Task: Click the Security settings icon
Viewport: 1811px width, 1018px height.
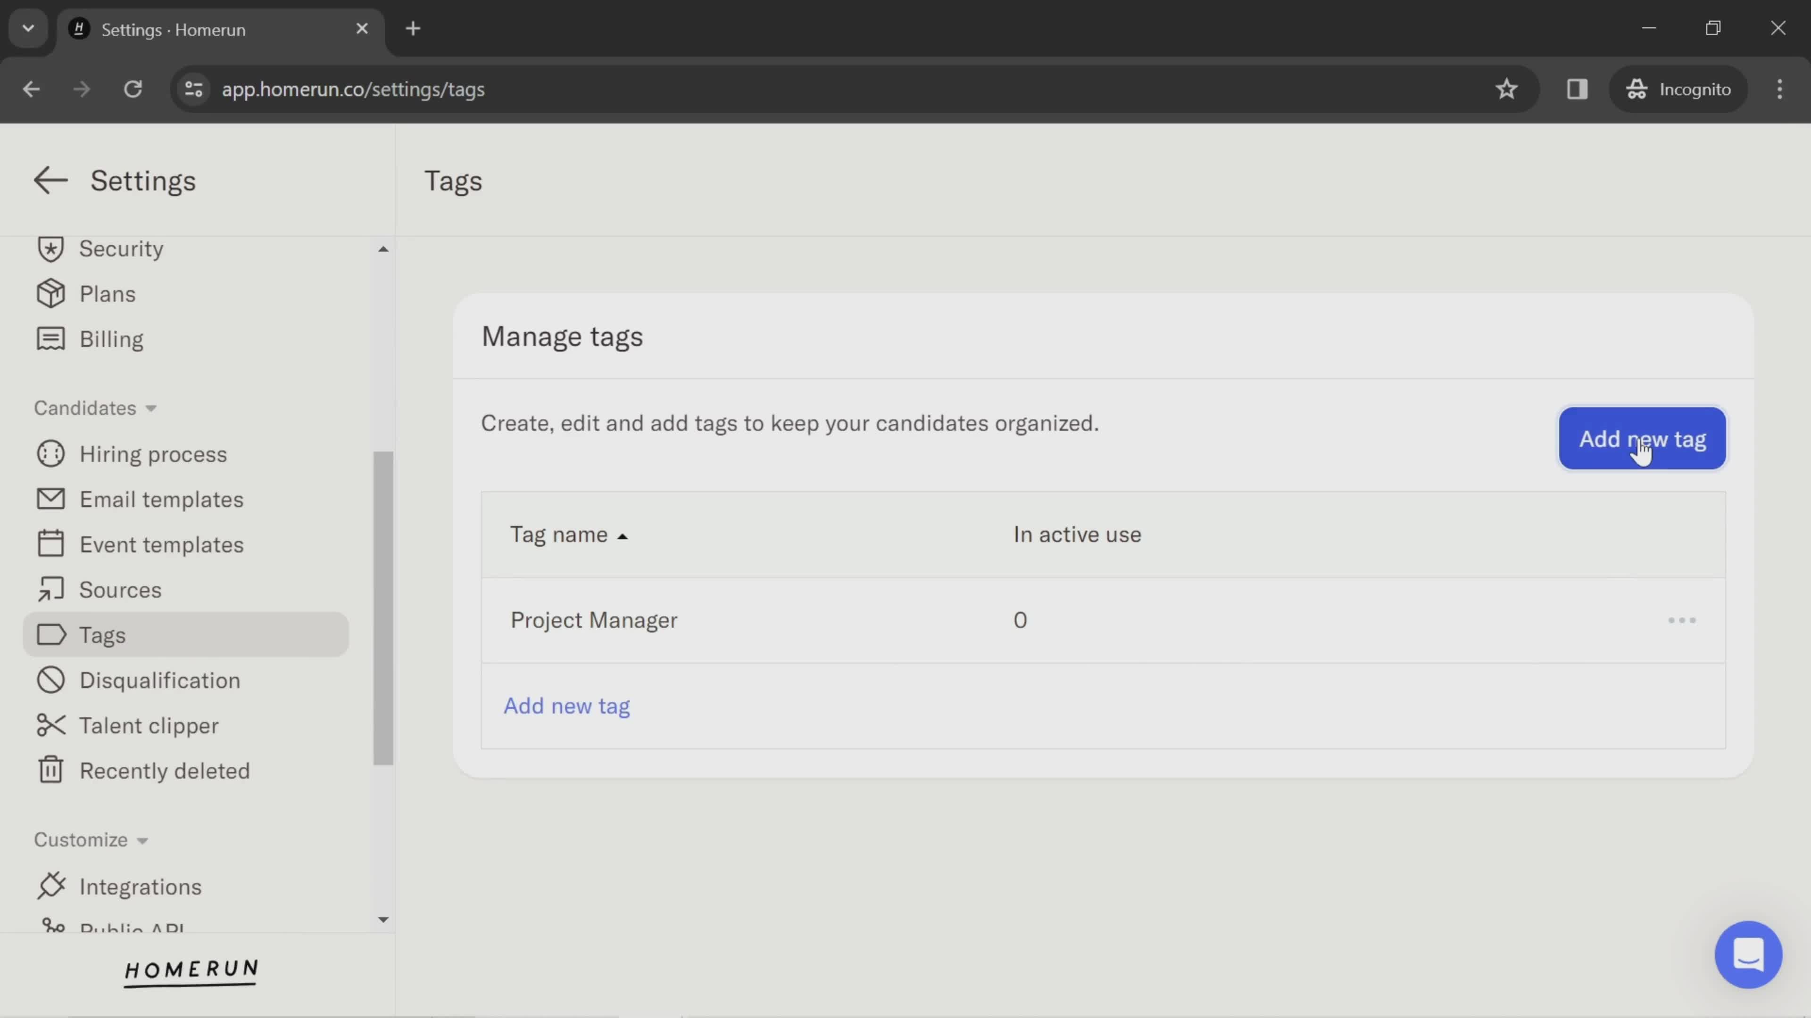Action: 50,248
